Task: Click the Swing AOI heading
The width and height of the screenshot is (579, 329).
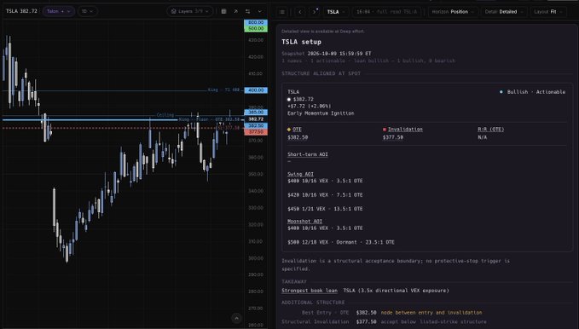Action: (x=300, y=174)
